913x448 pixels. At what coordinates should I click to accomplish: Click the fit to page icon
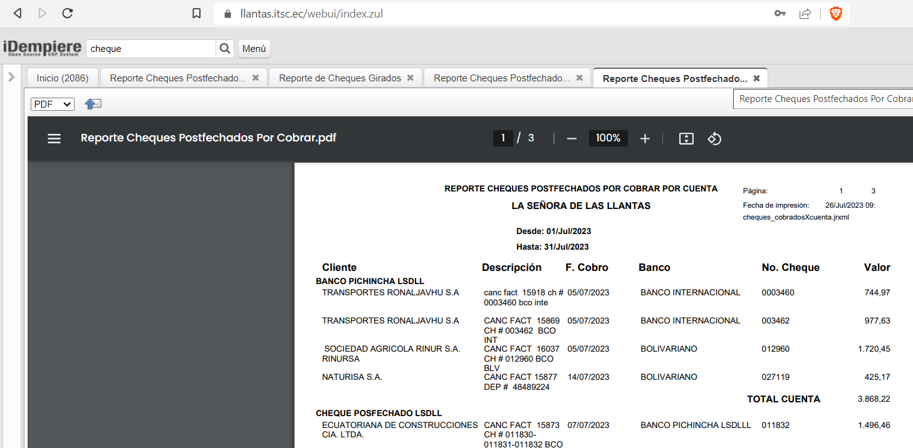point(686,138)
